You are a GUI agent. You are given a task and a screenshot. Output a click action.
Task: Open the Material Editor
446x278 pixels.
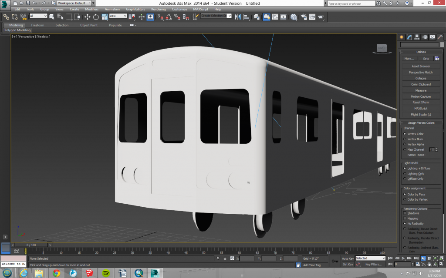(x=294, y=17)
